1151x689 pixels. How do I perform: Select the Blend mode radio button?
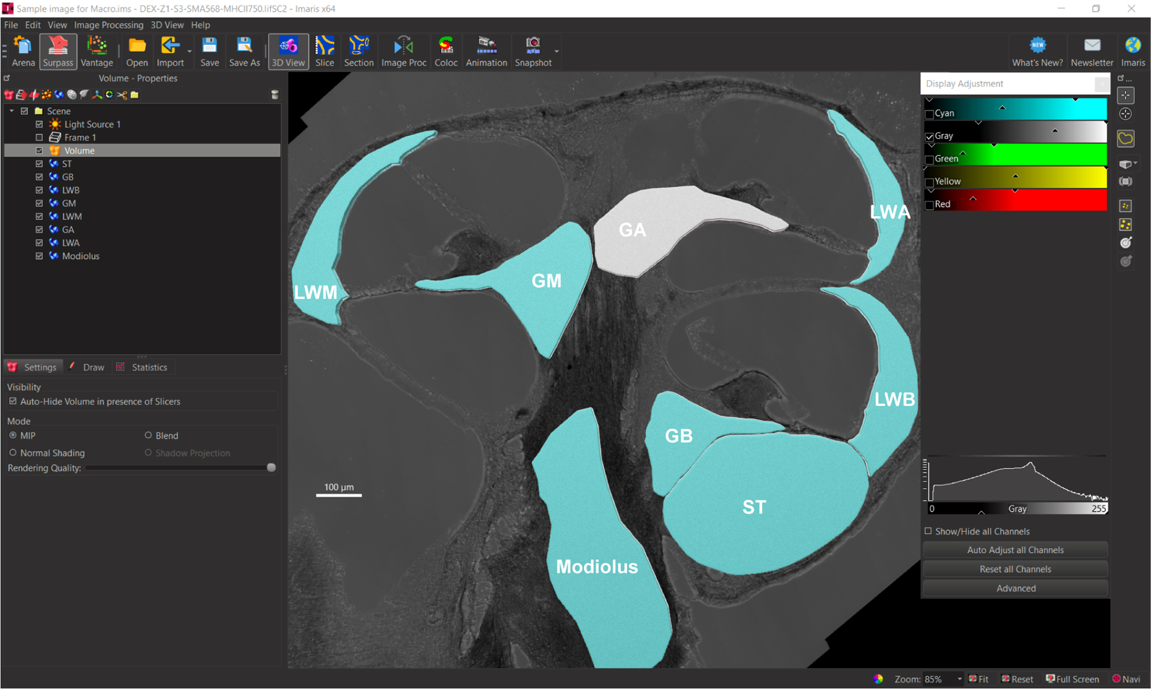(148, 435)
